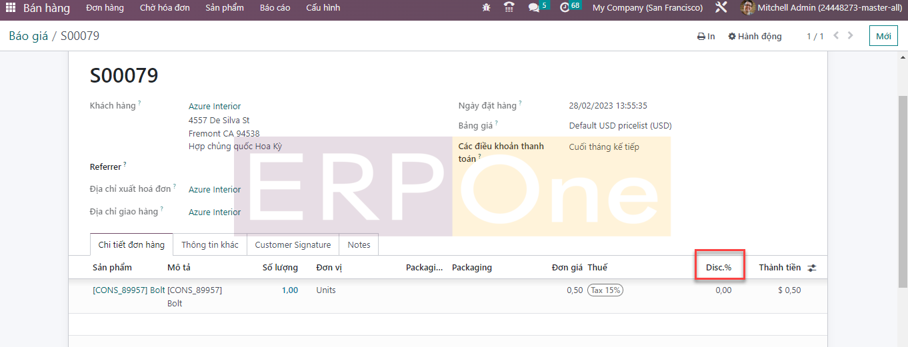Screen dimensions: 908x347
Task: Open the optional columns settings toggle
Action: coord(812,268)
